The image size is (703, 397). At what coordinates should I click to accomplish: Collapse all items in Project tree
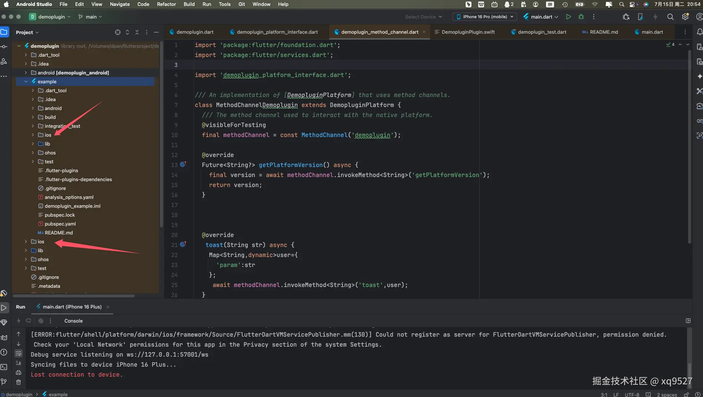(x=137, y=32)
